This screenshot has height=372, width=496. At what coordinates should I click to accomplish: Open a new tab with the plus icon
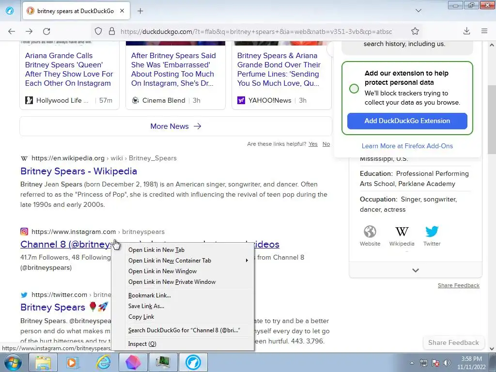tap(140, 11)
